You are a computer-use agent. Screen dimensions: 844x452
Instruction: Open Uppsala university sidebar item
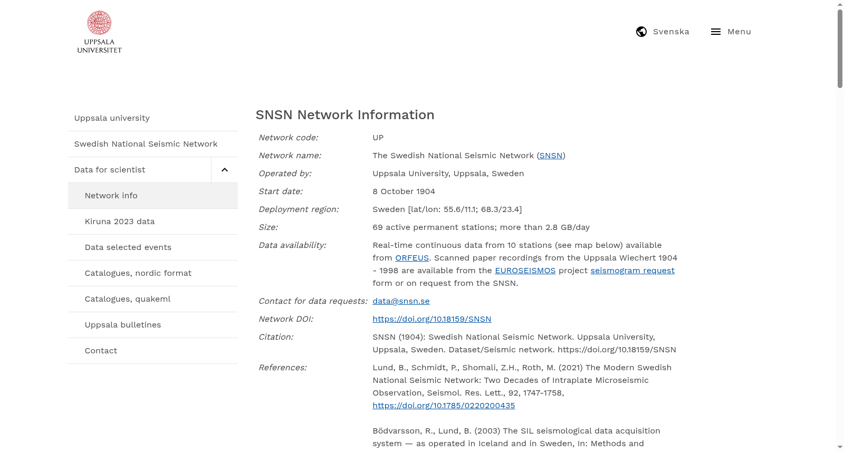pos(153,118)
